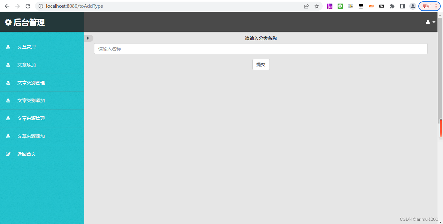443x224 pixels.
Task: Click the icon next to 文章类别添加
Action: (x=8, y=100)
